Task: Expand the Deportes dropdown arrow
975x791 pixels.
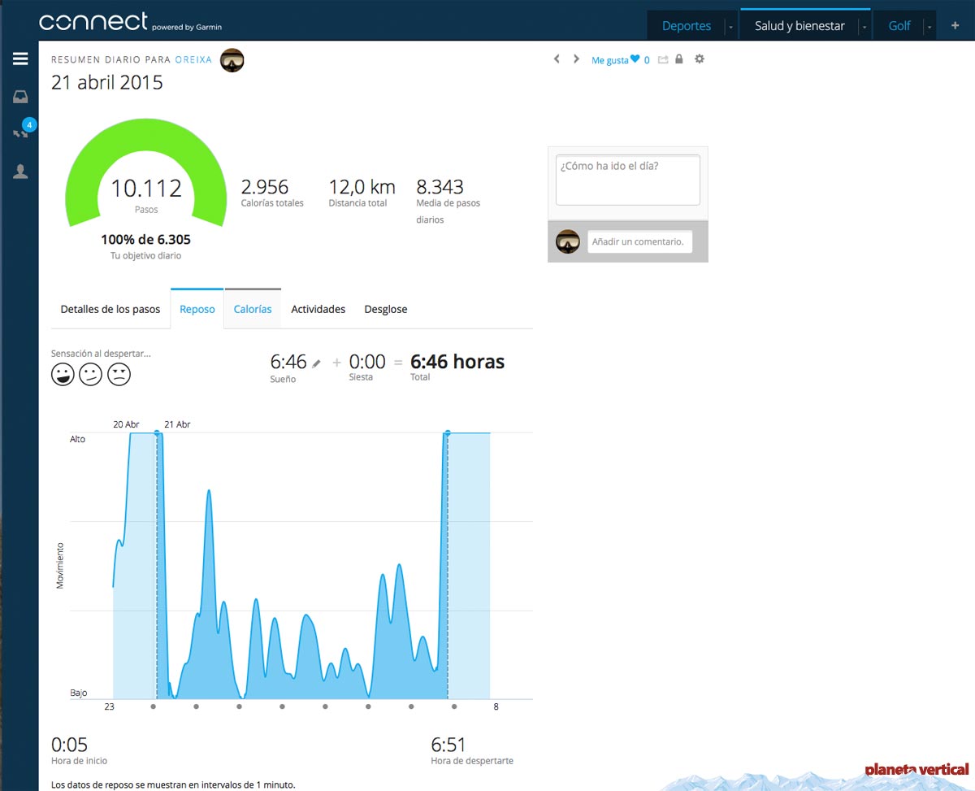Action: pyautogui.click(x=730, y=27)
